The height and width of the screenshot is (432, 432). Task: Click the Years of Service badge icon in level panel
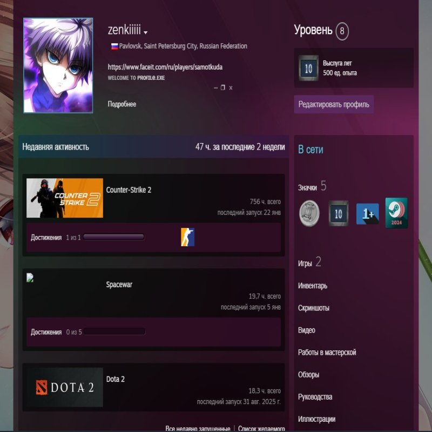(308, 68)
